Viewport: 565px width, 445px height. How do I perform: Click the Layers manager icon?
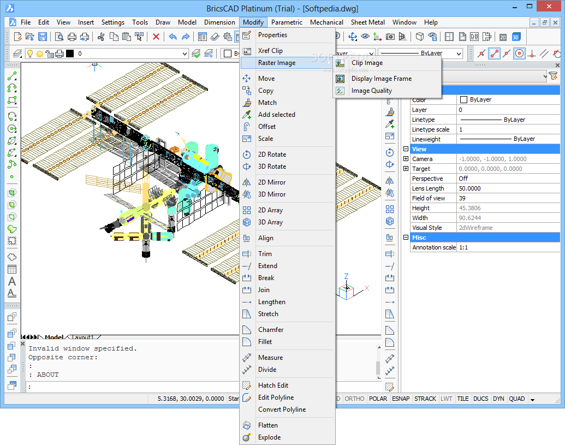tap(17, 54)
